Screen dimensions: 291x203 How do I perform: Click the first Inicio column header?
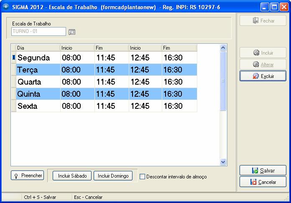(77, 48)
